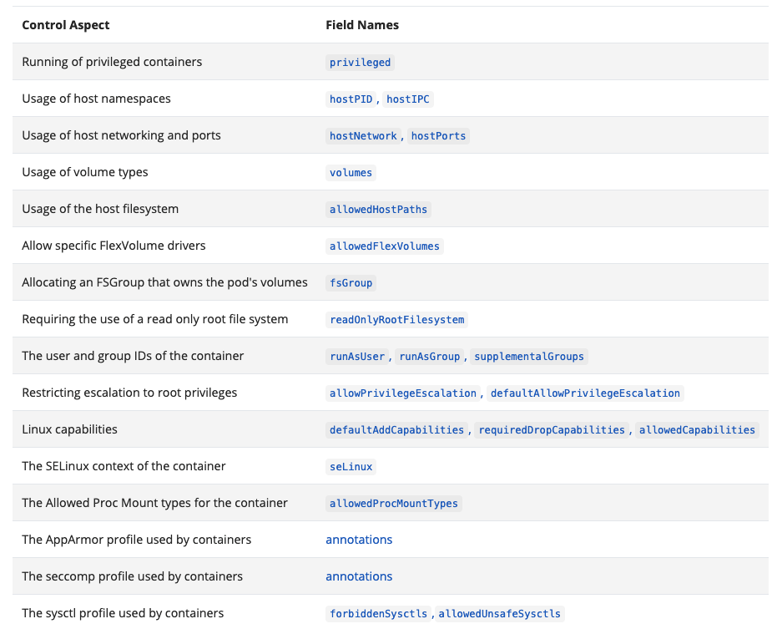
Task: Open the allowedCapabilities link
Action: point(697,430)
